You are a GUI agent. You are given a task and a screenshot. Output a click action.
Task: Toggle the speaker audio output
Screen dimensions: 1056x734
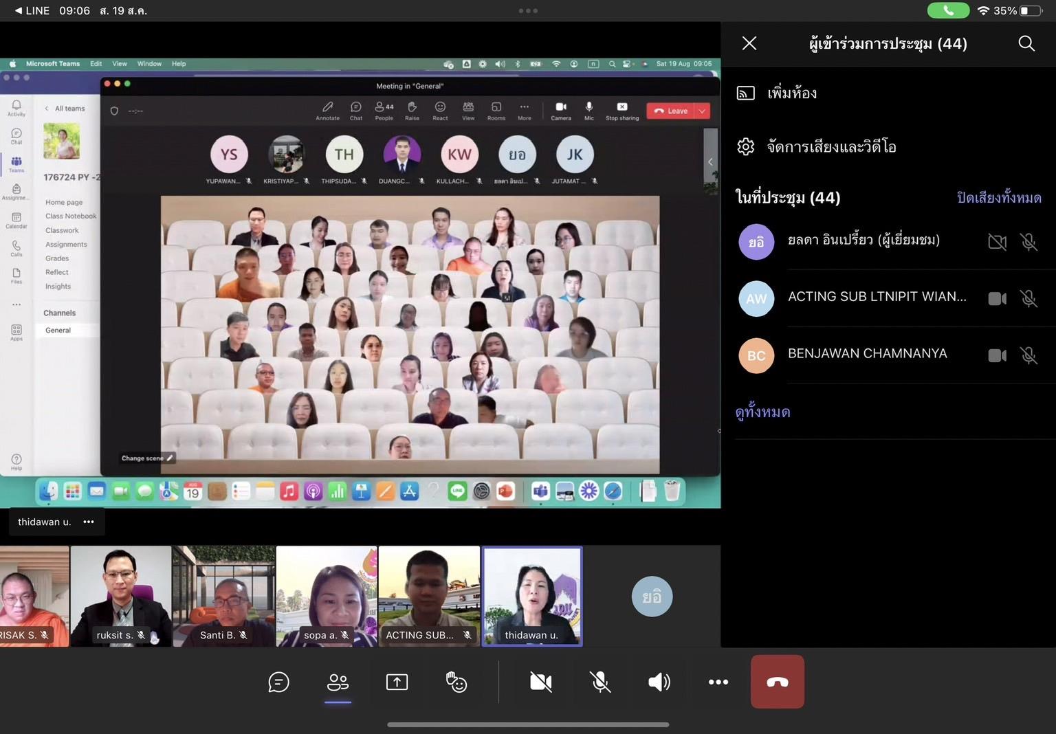click(x=659, y=682)
